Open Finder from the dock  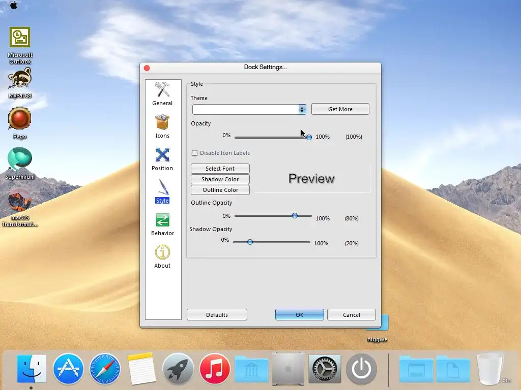point(32,369)
